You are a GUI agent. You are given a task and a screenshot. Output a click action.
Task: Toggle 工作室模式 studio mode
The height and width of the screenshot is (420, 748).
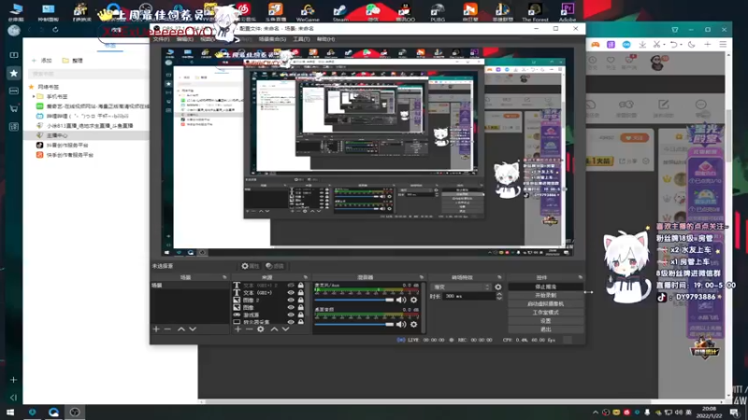coord(546,313)
